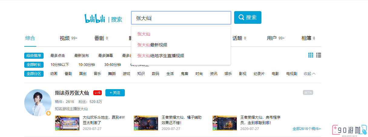Open the 视频 tab
The image size is (368, 137).
click(x=68, y=38)
